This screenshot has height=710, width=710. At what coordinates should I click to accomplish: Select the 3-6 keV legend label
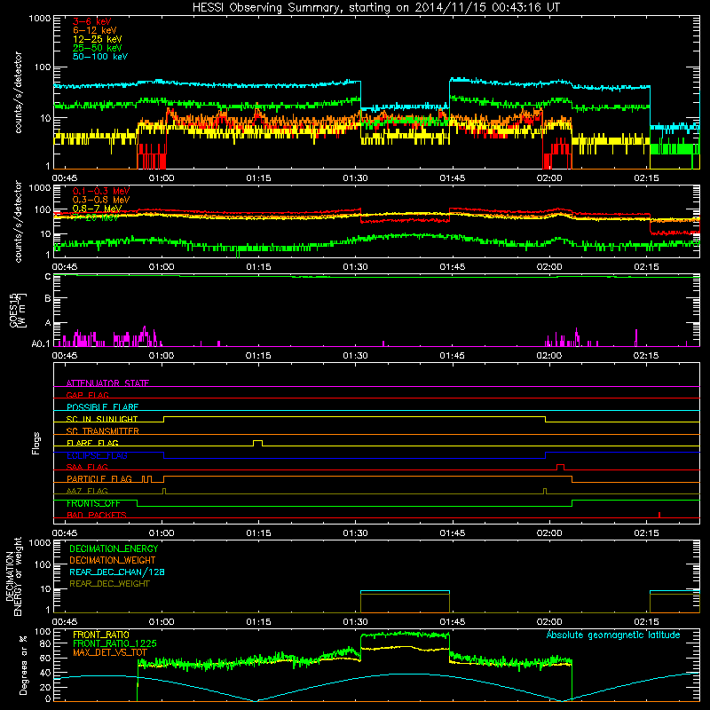click(x=92, y=21)
